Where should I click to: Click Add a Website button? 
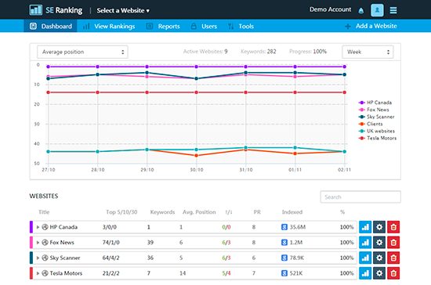(371, 26)
